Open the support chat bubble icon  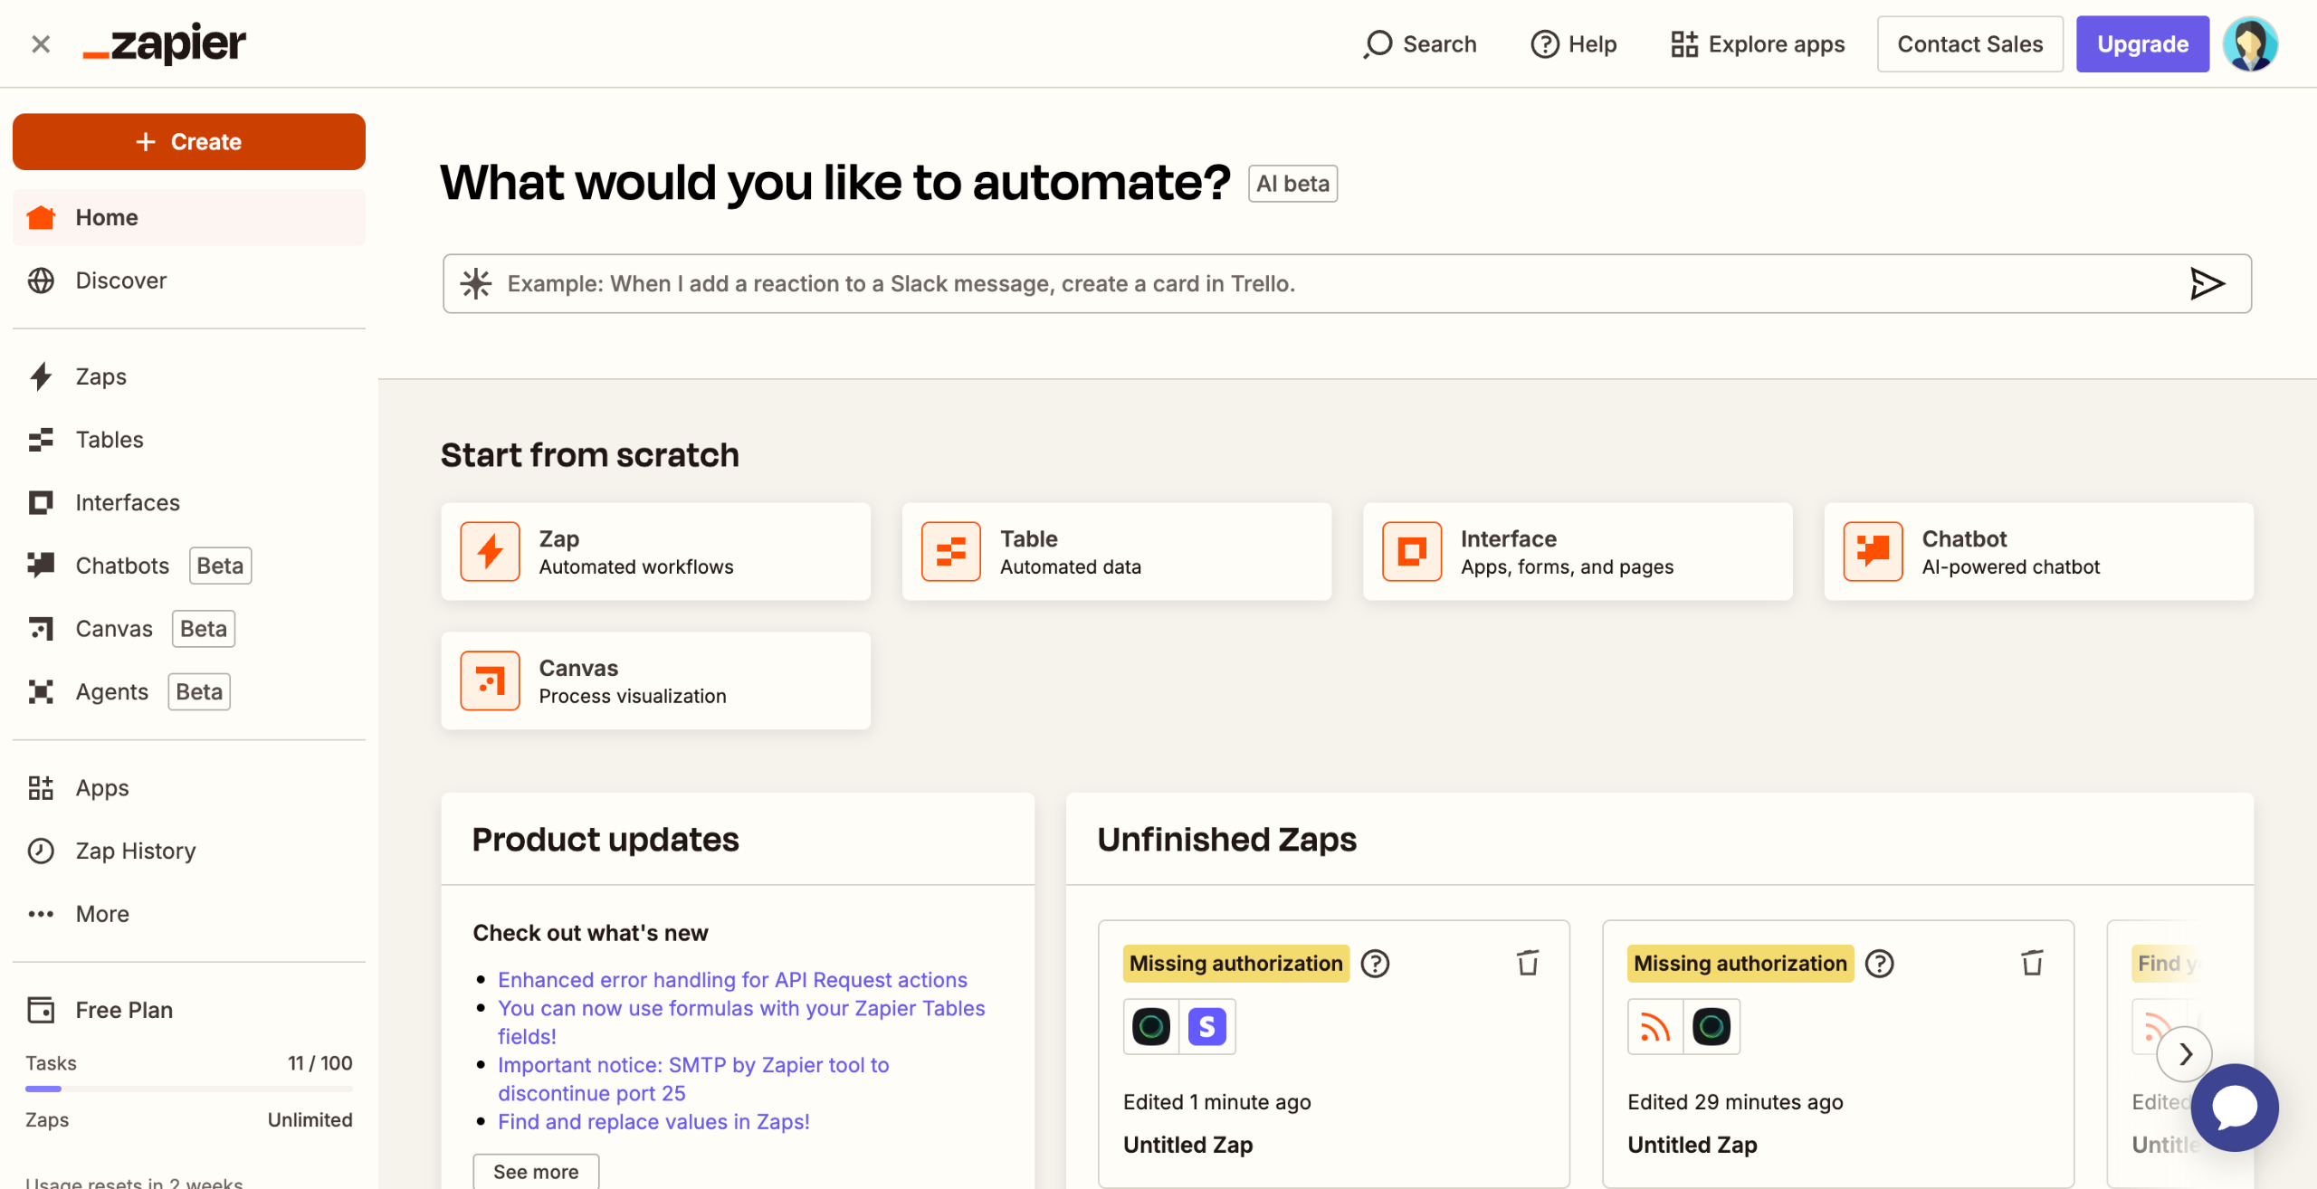coord(2235,1107)
